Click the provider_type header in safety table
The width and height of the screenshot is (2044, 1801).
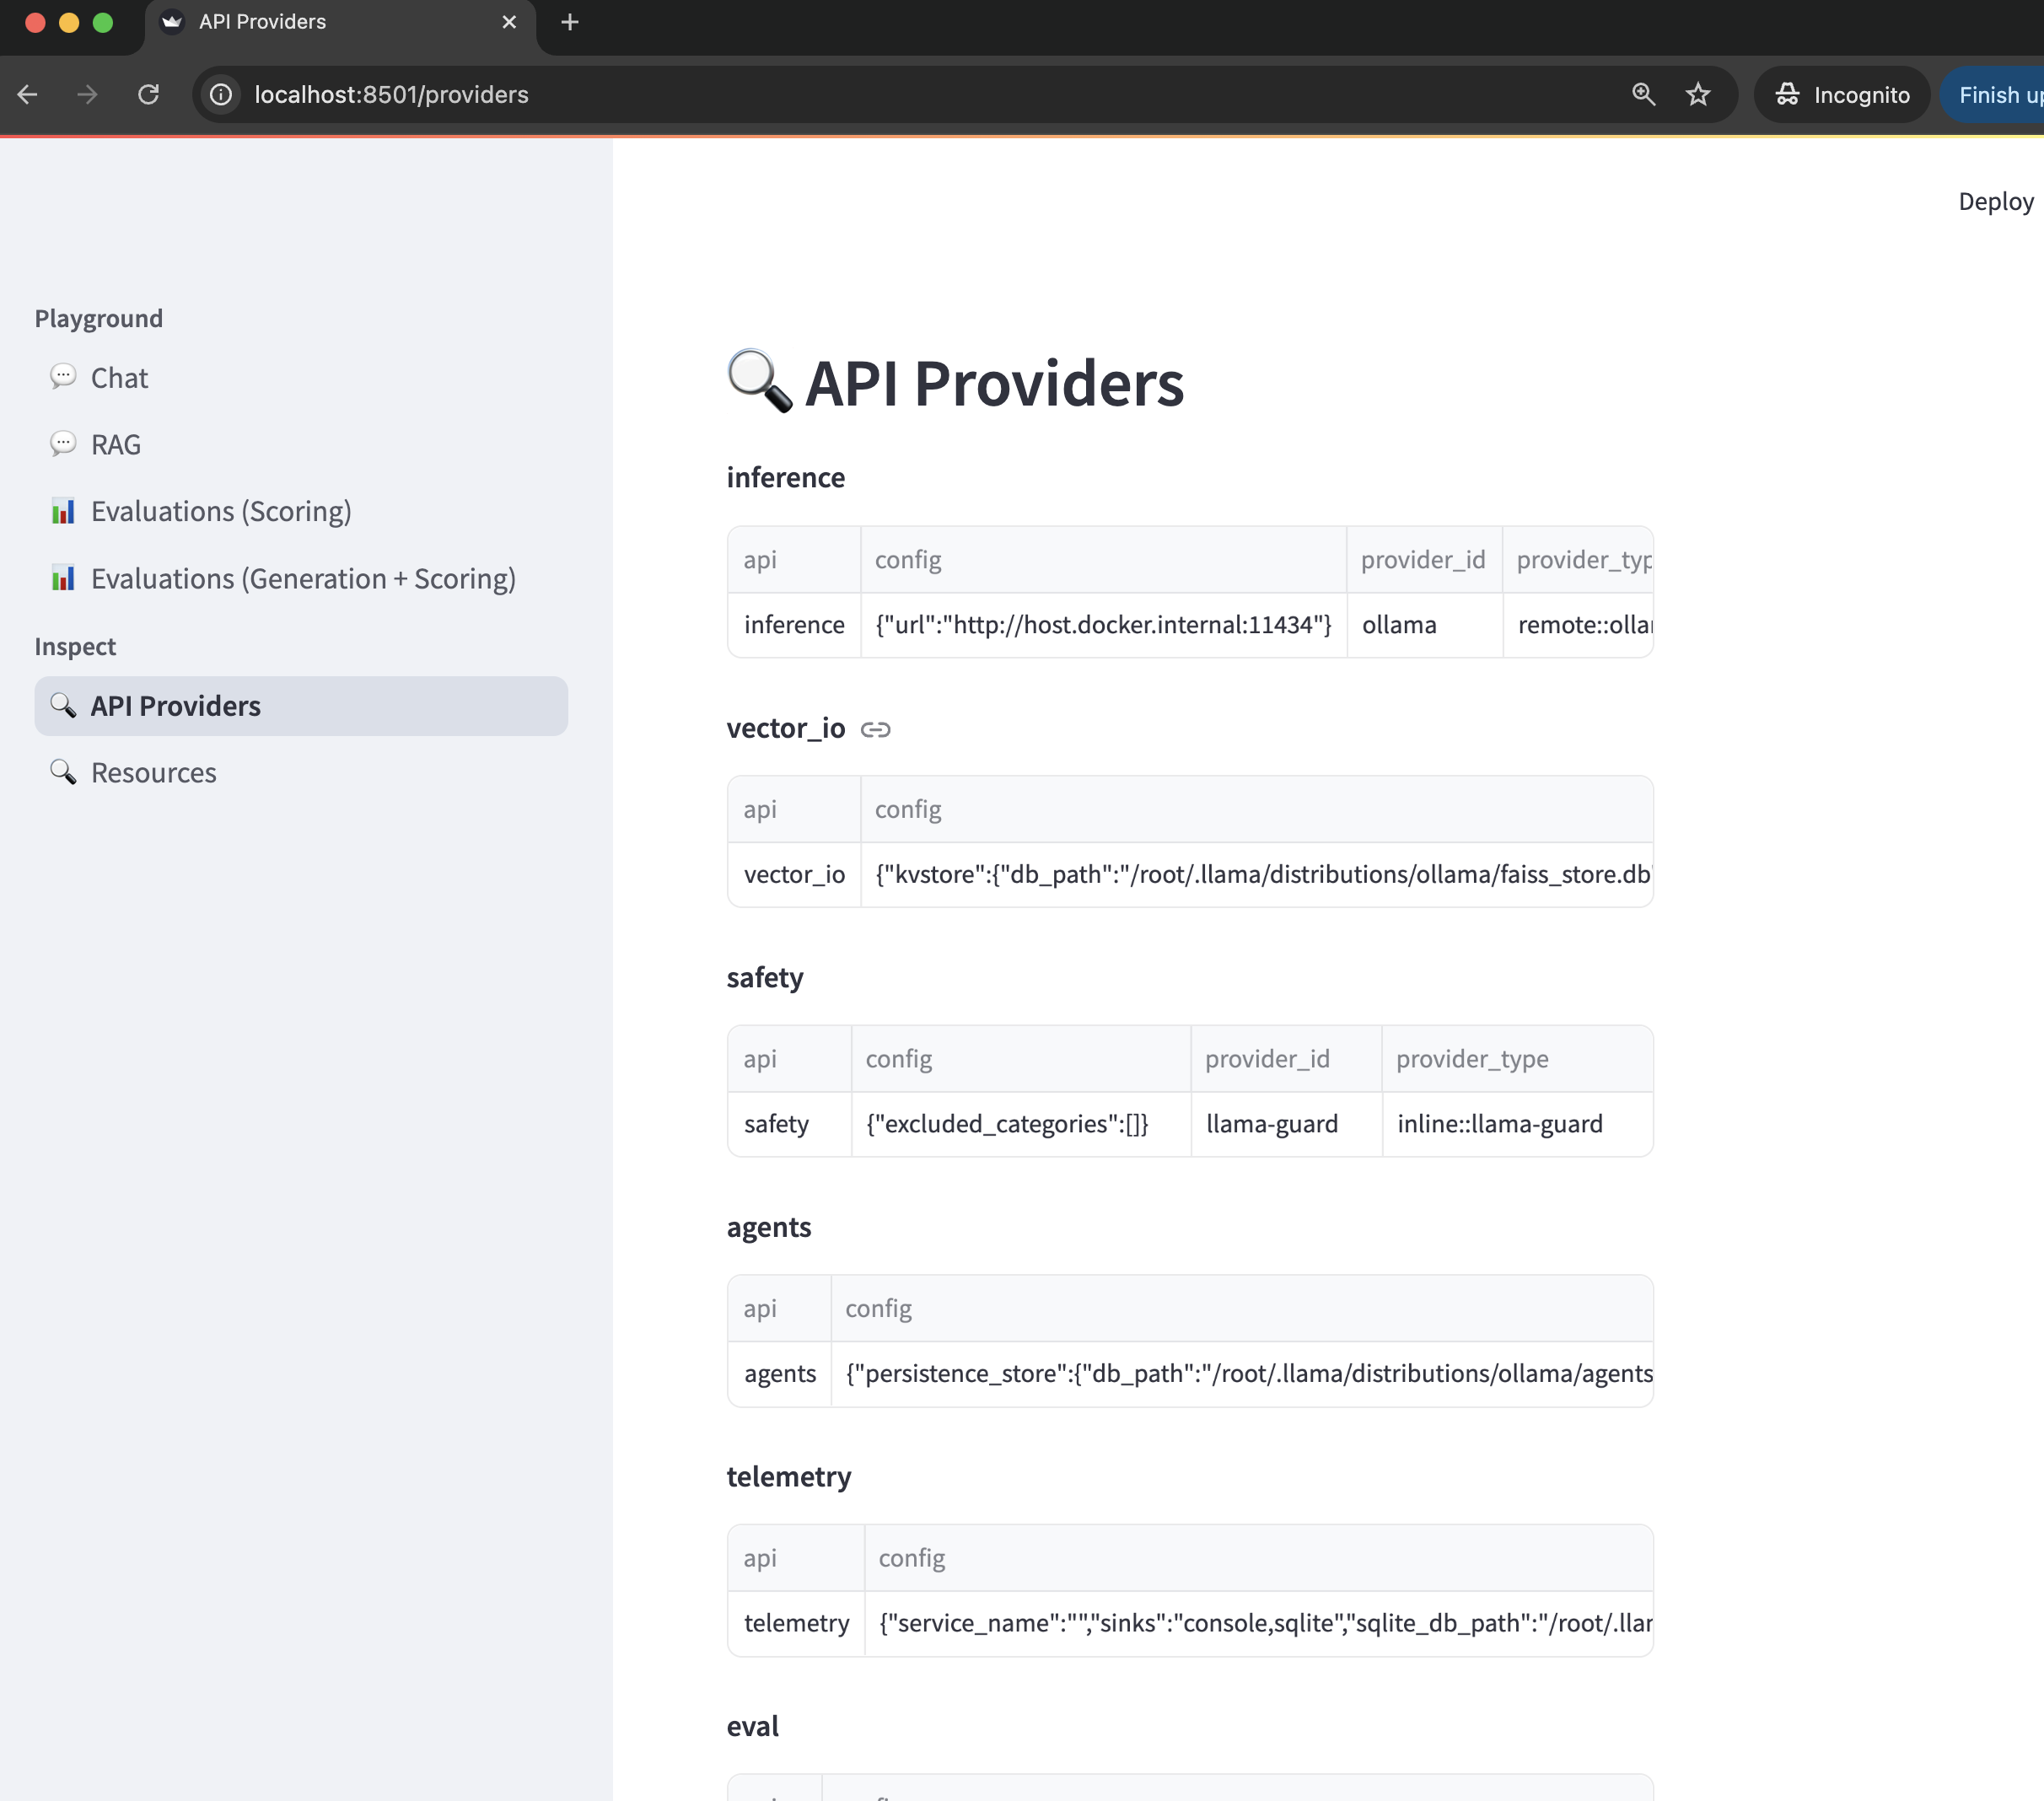pos(1517,1059)
